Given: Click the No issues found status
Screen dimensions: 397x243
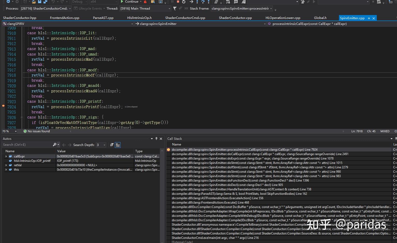Looking at the screenshot, I should pos(37,131).
